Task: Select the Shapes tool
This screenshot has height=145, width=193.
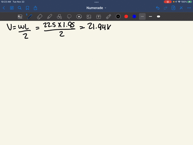Action: (60, 17)
